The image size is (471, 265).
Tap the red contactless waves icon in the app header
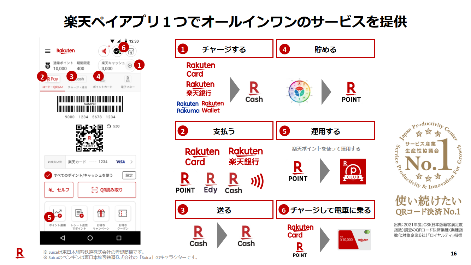104,51
